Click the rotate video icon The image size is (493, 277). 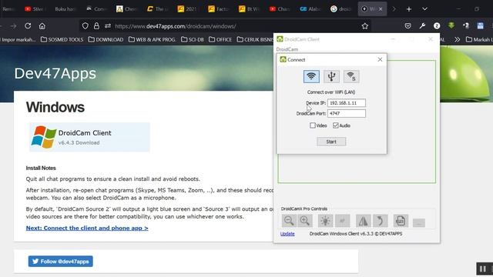tap(380, 221)
